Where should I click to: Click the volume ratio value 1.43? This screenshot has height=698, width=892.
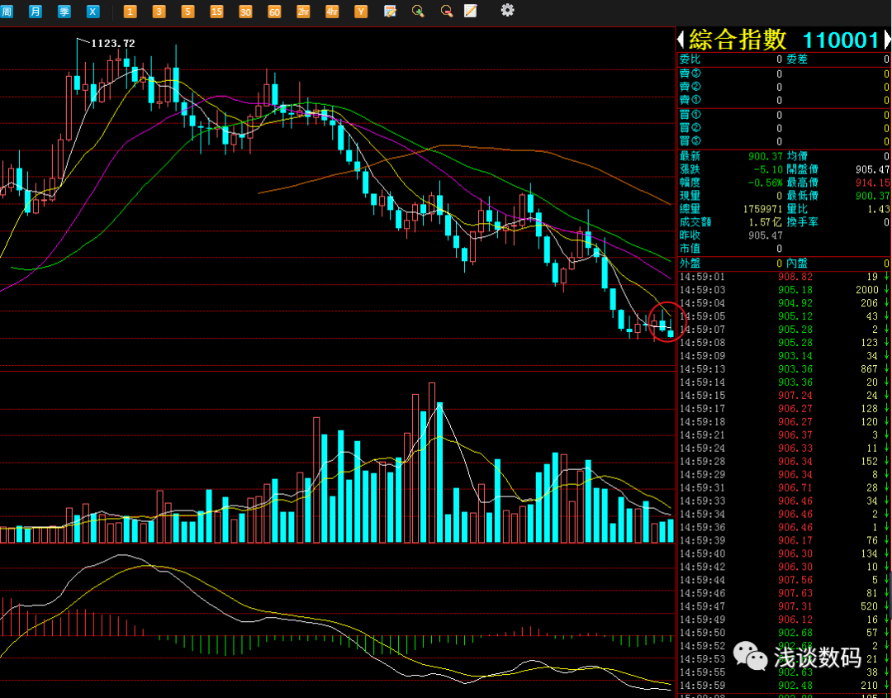coord(878,209)
